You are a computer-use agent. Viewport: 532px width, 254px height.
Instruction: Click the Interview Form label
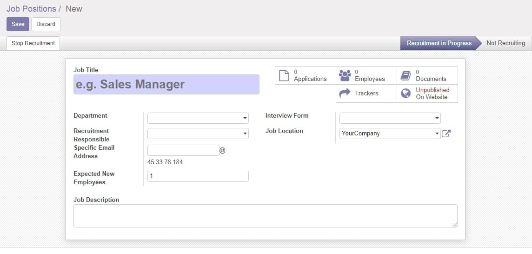pyautogui.click(x=287, y=115)
